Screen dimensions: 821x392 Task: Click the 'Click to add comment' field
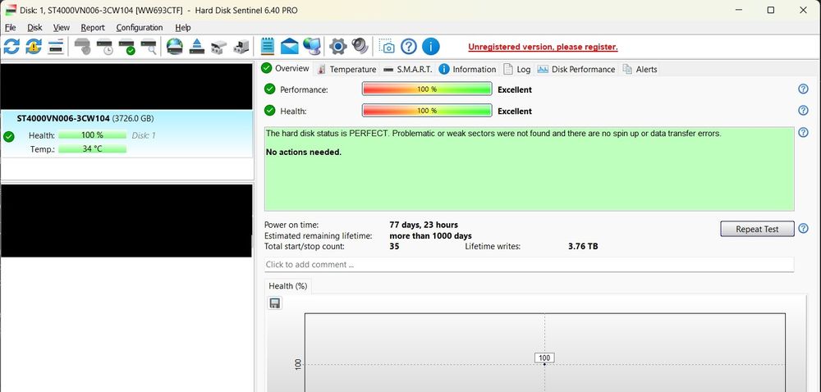pos(529,264)
